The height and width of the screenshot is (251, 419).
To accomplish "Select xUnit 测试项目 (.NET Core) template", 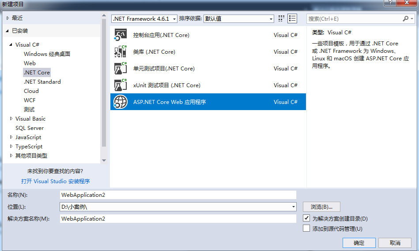I will pyautogui.click(x=208, y=85).
